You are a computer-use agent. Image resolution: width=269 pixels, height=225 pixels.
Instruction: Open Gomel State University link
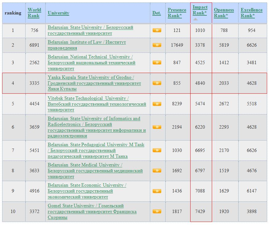92,211
